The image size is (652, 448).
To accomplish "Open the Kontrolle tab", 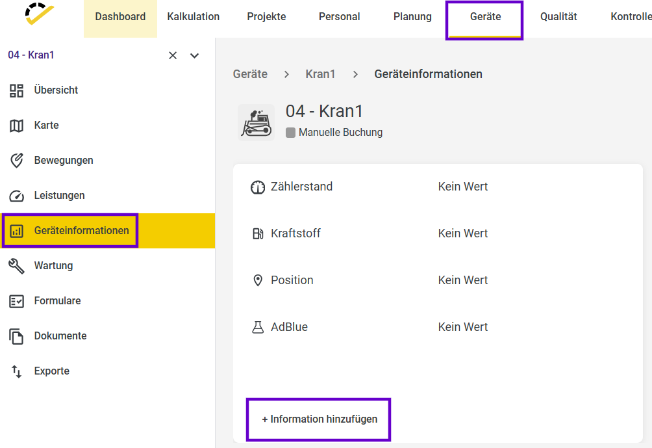I will 631,17.
